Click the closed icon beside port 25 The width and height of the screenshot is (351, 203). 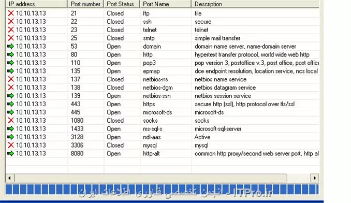coord(10,38)
